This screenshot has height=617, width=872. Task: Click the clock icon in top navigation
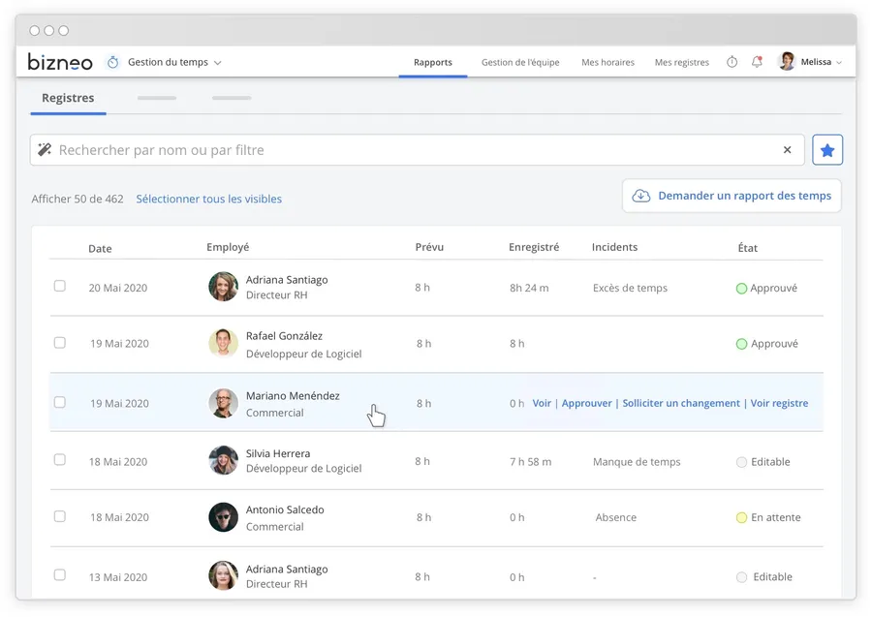click(x=732, y=62)
